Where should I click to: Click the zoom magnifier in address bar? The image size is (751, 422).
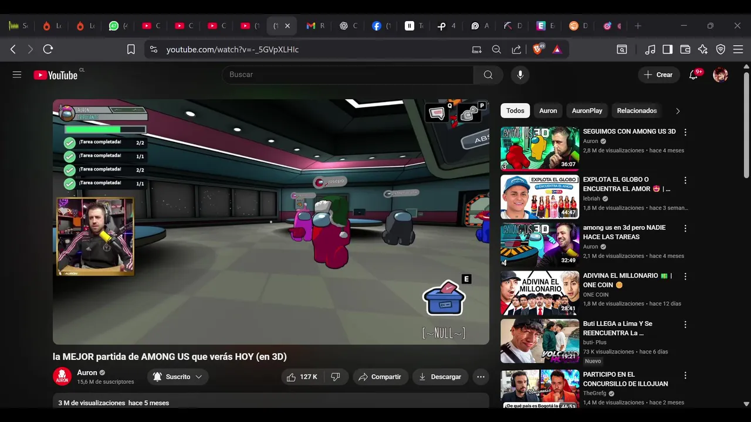[x=496, y=50]
